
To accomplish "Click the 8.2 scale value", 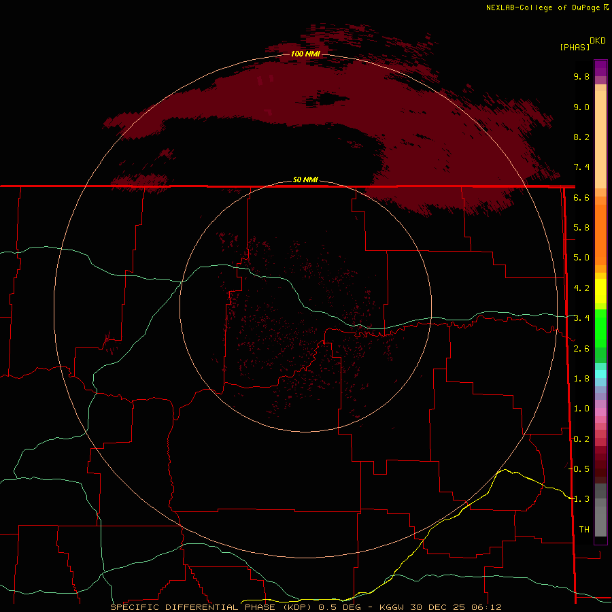I will click(581, 137).
